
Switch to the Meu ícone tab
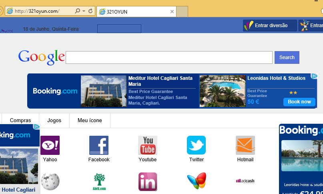[x=90, y=121]
